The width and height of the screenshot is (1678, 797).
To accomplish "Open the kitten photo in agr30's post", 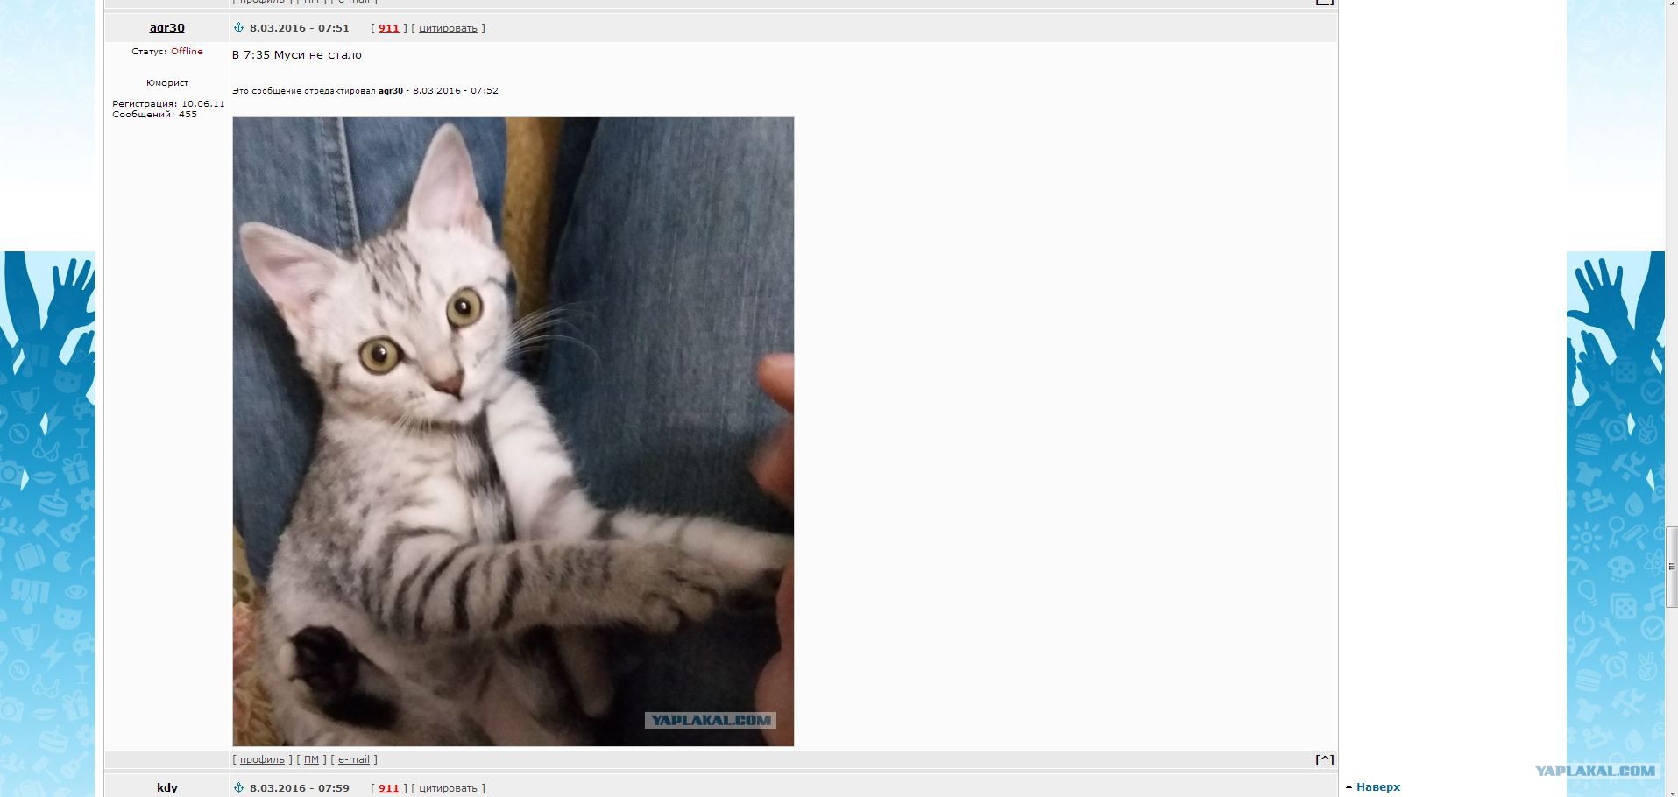I will pyautogui.click(x=513, y=432).
